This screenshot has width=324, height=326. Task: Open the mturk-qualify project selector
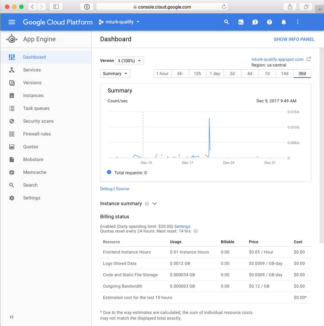119,22
